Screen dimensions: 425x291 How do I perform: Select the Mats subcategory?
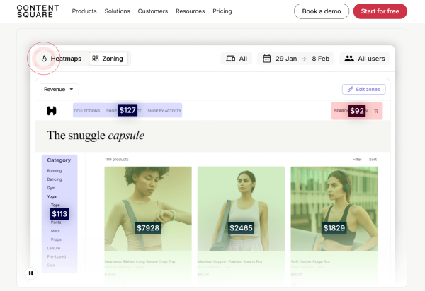pos(55,231)
